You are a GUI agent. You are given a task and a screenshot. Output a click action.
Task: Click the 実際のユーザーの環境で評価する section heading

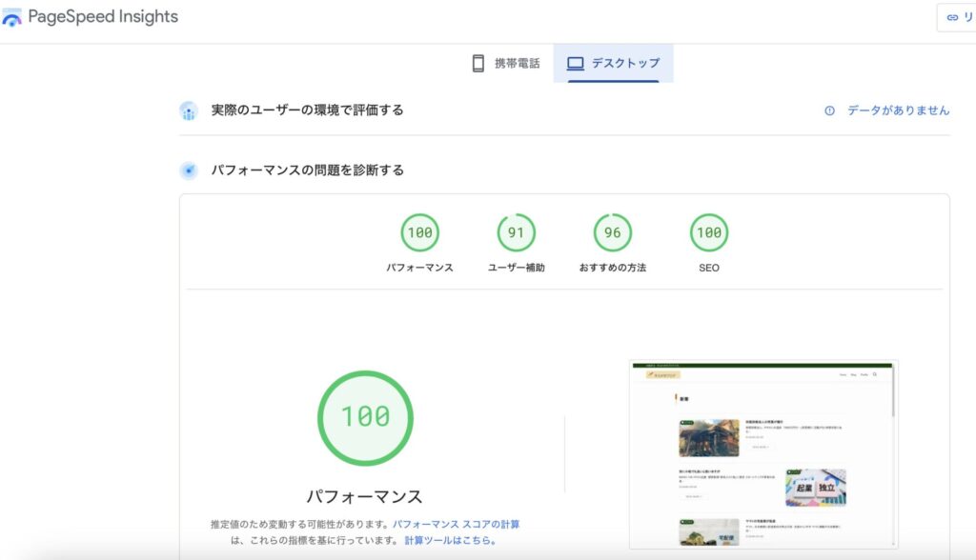pyautogui.click(x=307, y=110)
